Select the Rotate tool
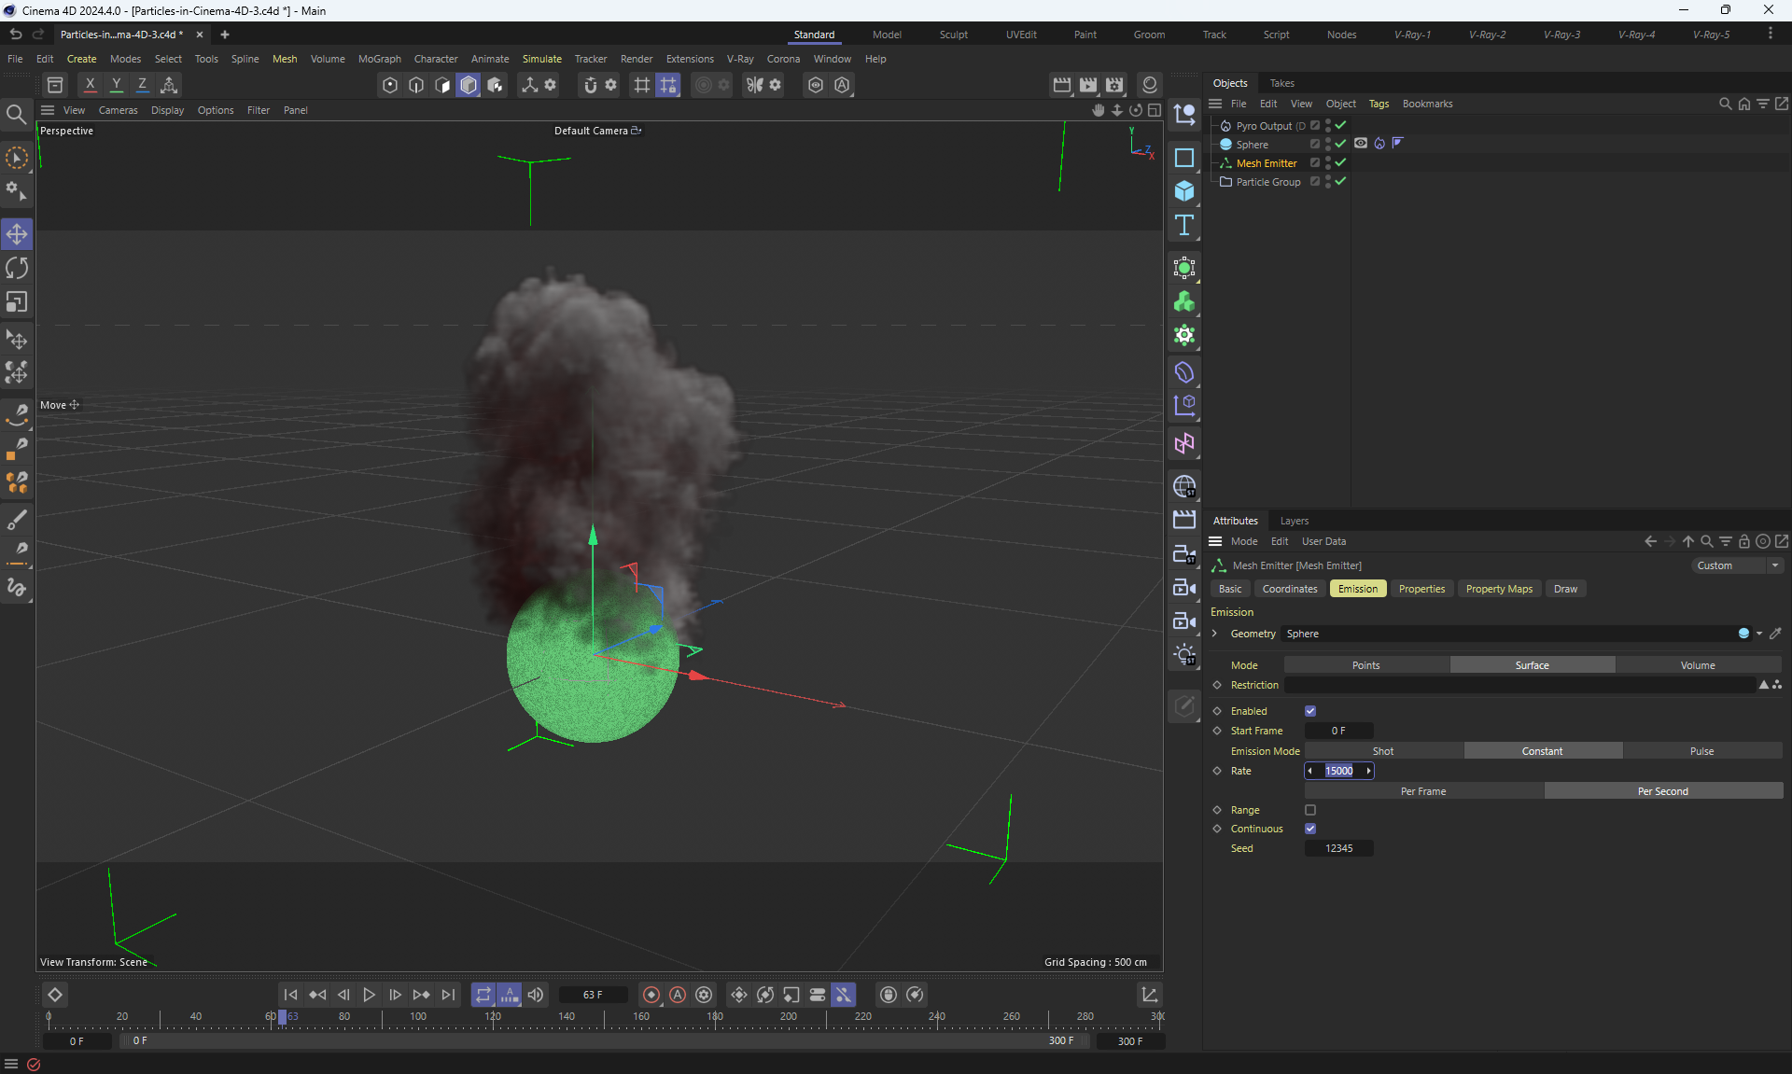This screenshot has height=1074, width=1792. (17, 269)
